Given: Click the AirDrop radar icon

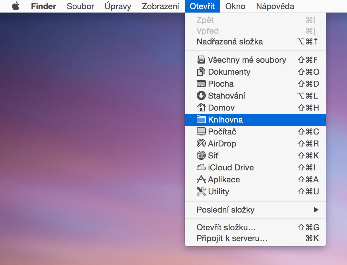Looking at the screenshot, I should click(x=201, y=144).
